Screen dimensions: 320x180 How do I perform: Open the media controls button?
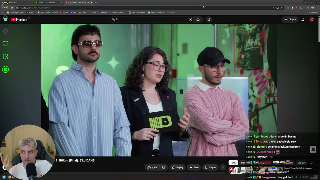pos(308,8)
